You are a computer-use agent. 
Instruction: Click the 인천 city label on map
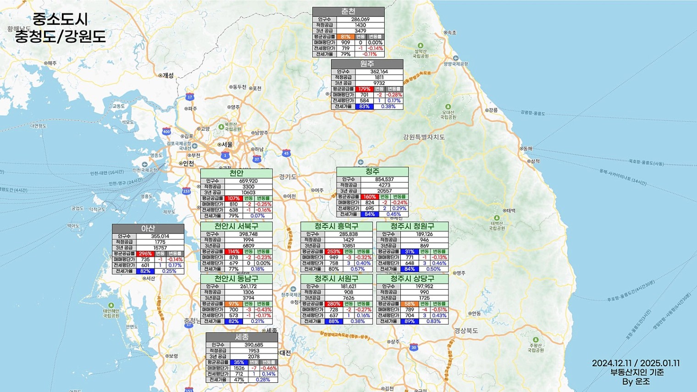(x=188, y=163)
